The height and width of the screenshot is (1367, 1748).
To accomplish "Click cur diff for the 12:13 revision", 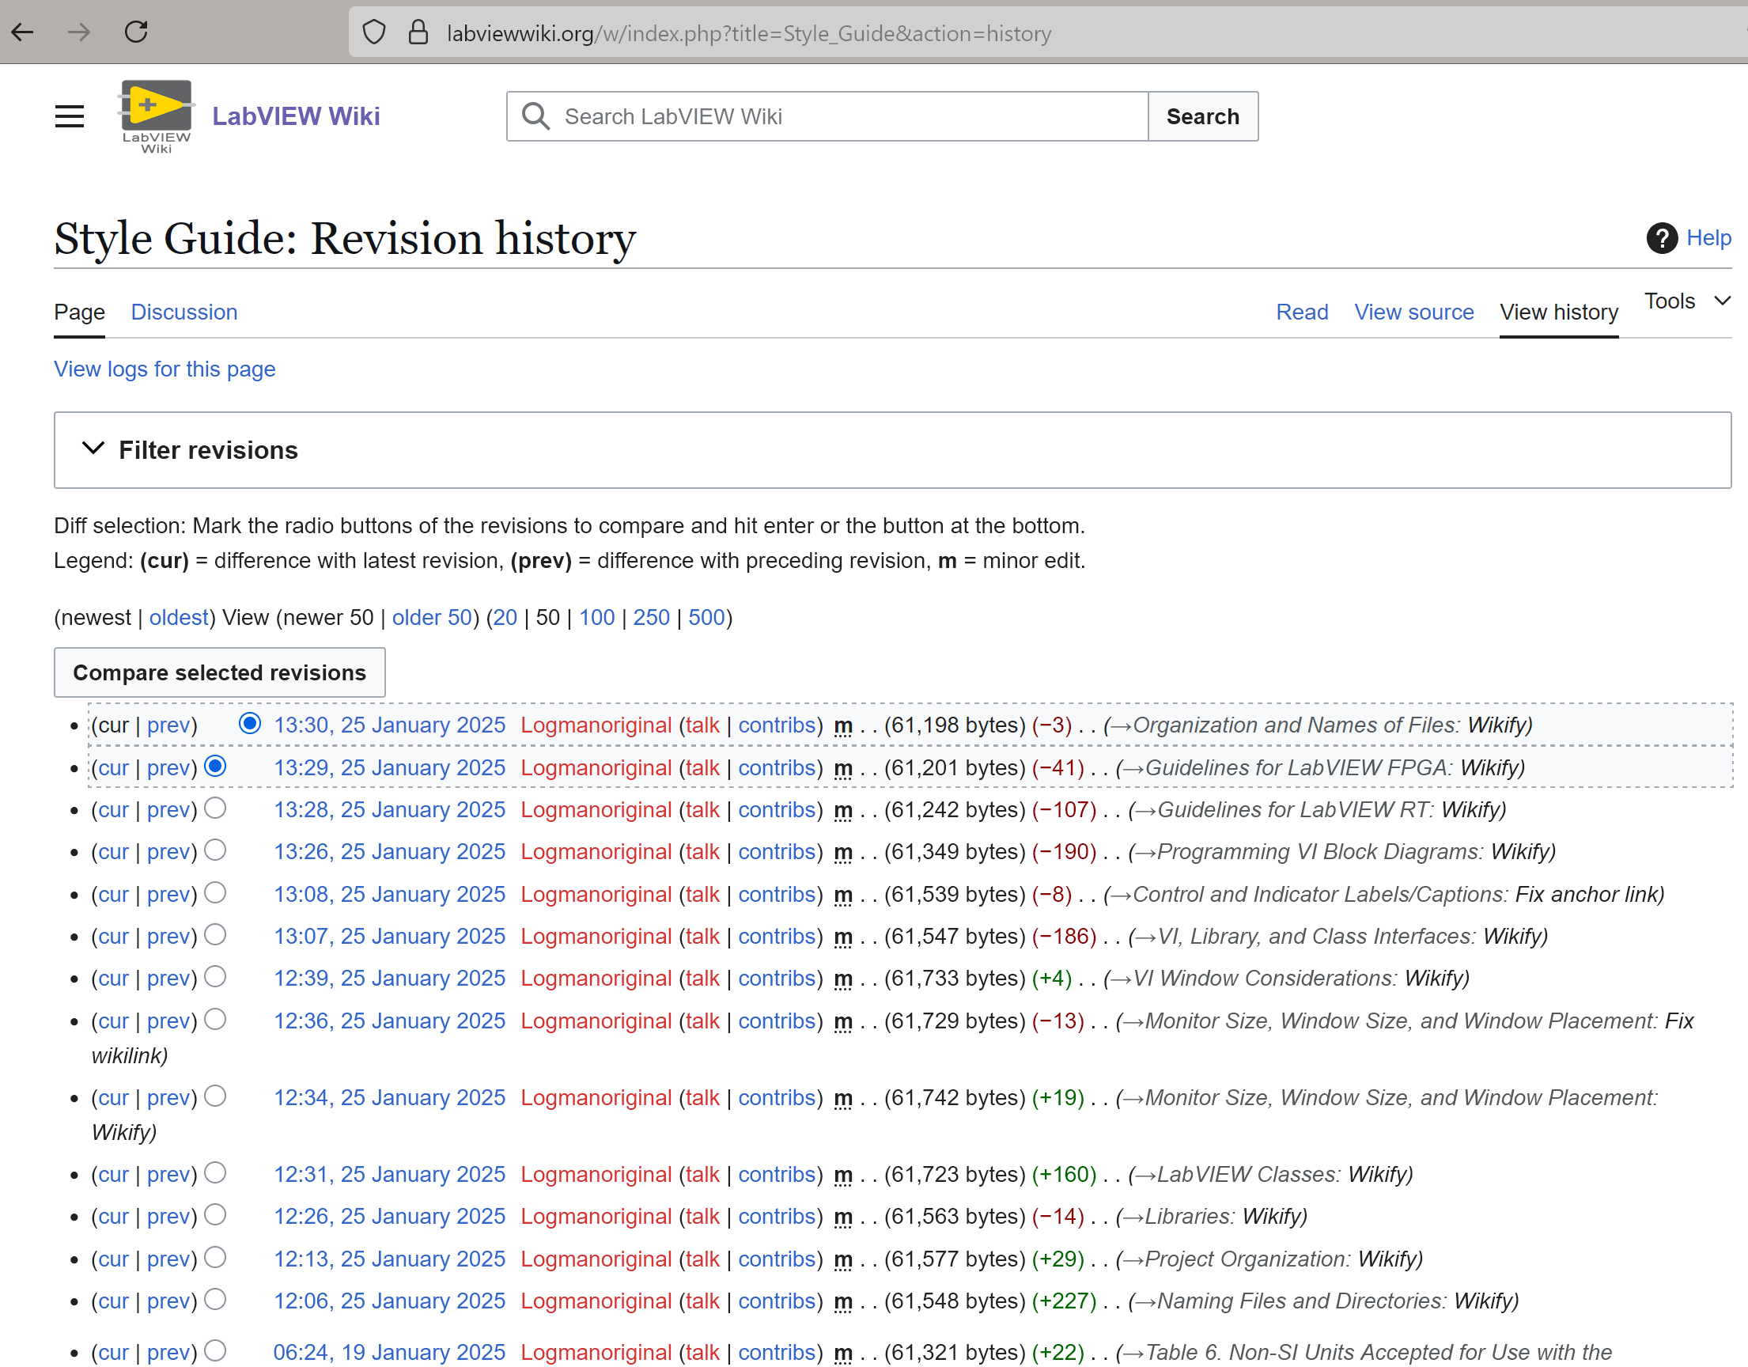I will 114,1259.
